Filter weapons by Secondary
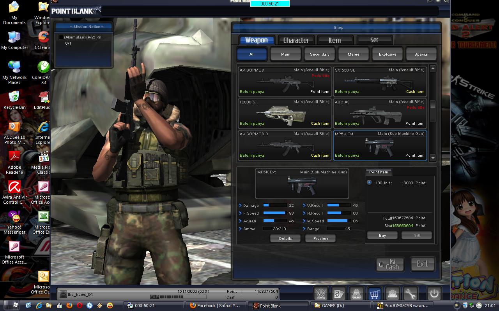The image size is (499, 311). tap(320, 54)
